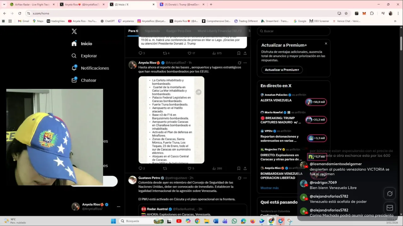Viewport: 403px width, 226px height.
Task: Repost Anyela Rios bombed bases post
Action: (x=165, y=168)
